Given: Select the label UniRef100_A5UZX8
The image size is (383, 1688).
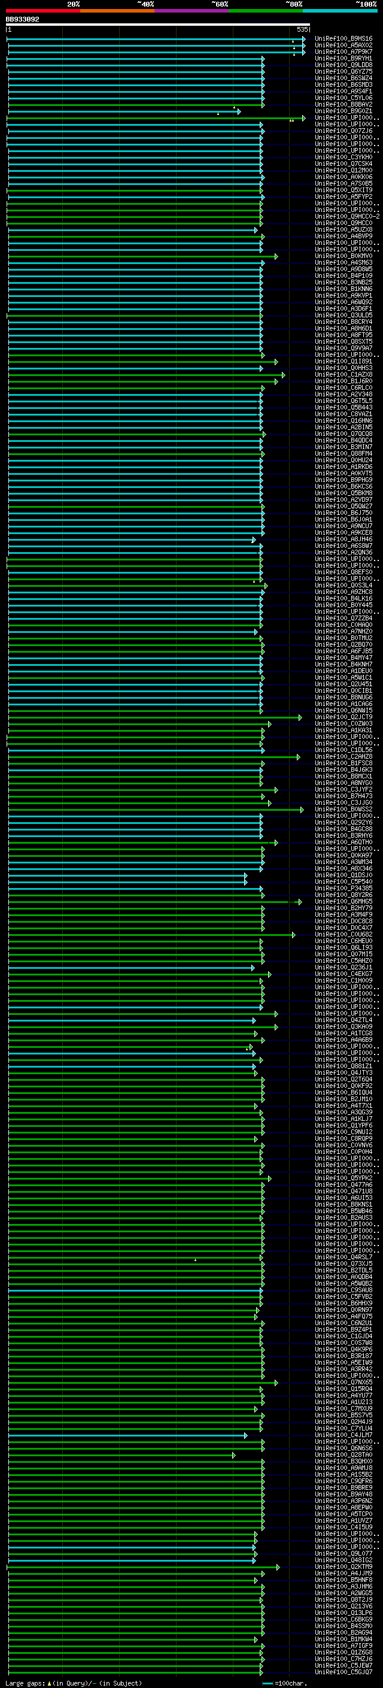Looking at the screenshot, I should [x=344, y=229].
